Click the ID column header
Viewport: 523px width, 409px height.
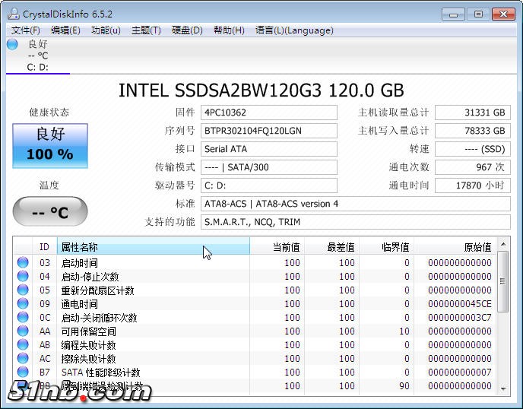click(44, 247)
